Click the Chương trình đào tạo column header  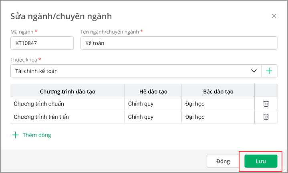pyautogui.click(x=67, y=91)
